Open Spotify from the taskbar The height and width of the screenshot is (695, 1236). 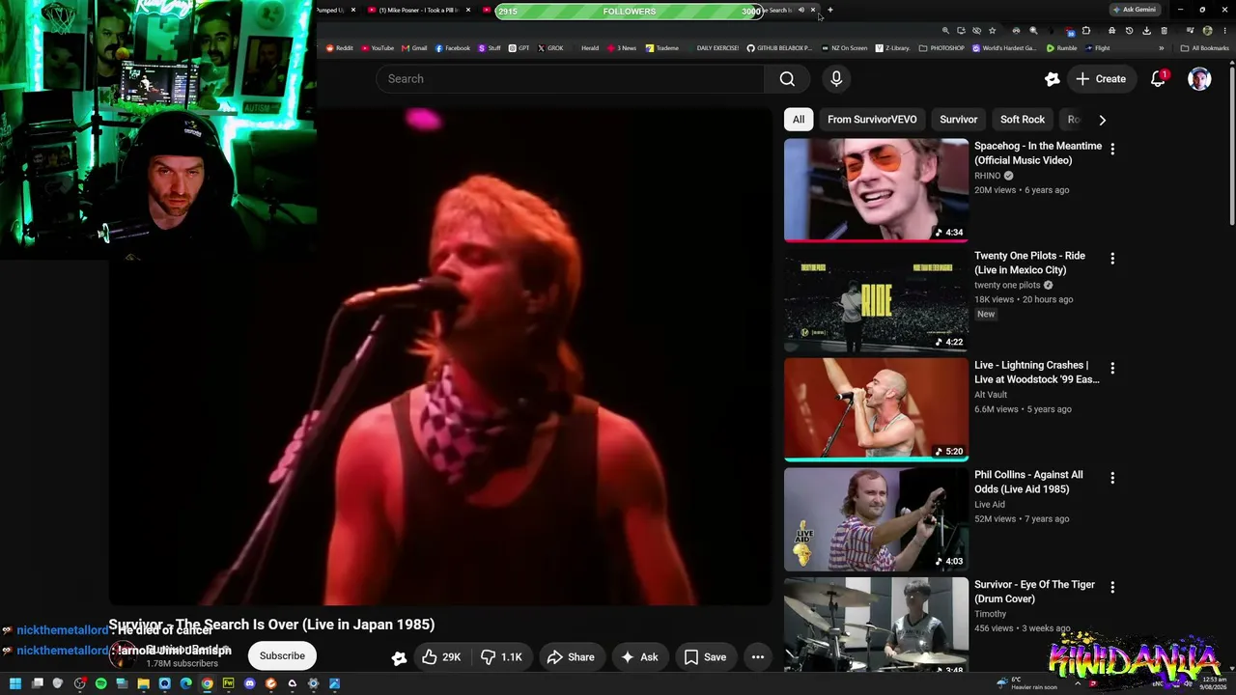(x=100, y=683)
